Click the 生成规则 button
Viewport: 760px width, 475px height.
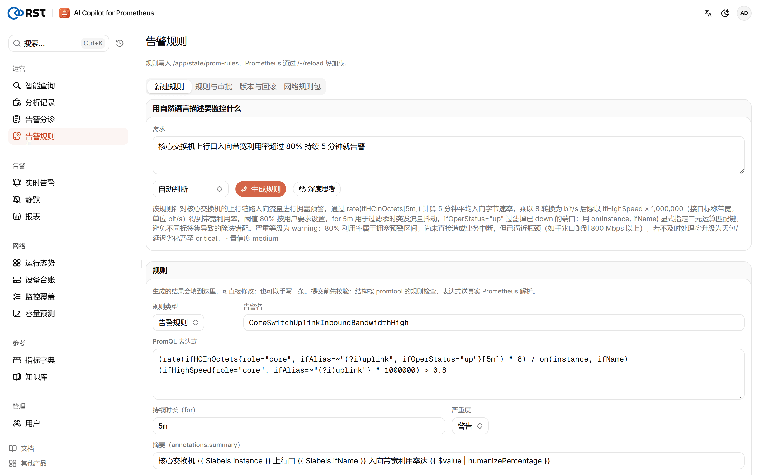261,189
